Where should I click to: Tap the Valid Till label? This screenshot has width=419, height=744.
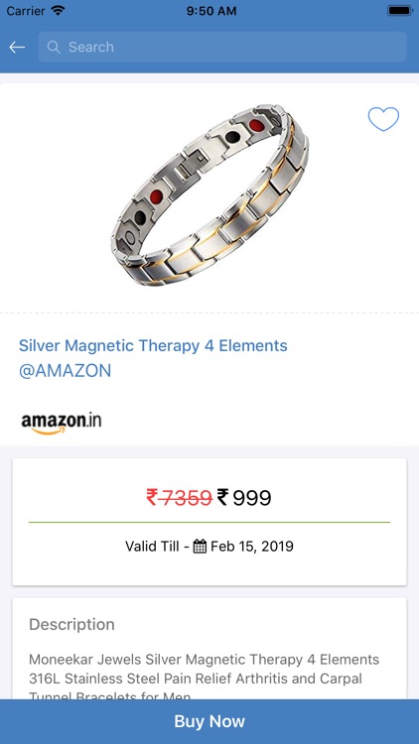pyautogui.click(x=152, y=547)
